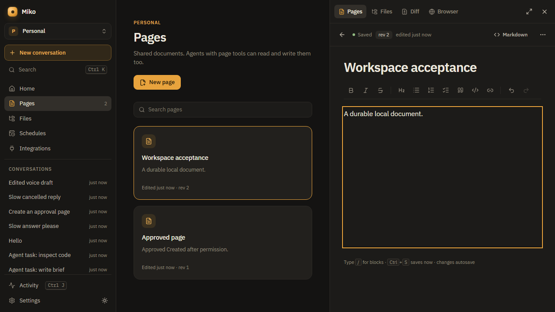Open the Edited voice draft conversation
The height and width of the screenshot is (312, 555).
[x=58, y=182]
